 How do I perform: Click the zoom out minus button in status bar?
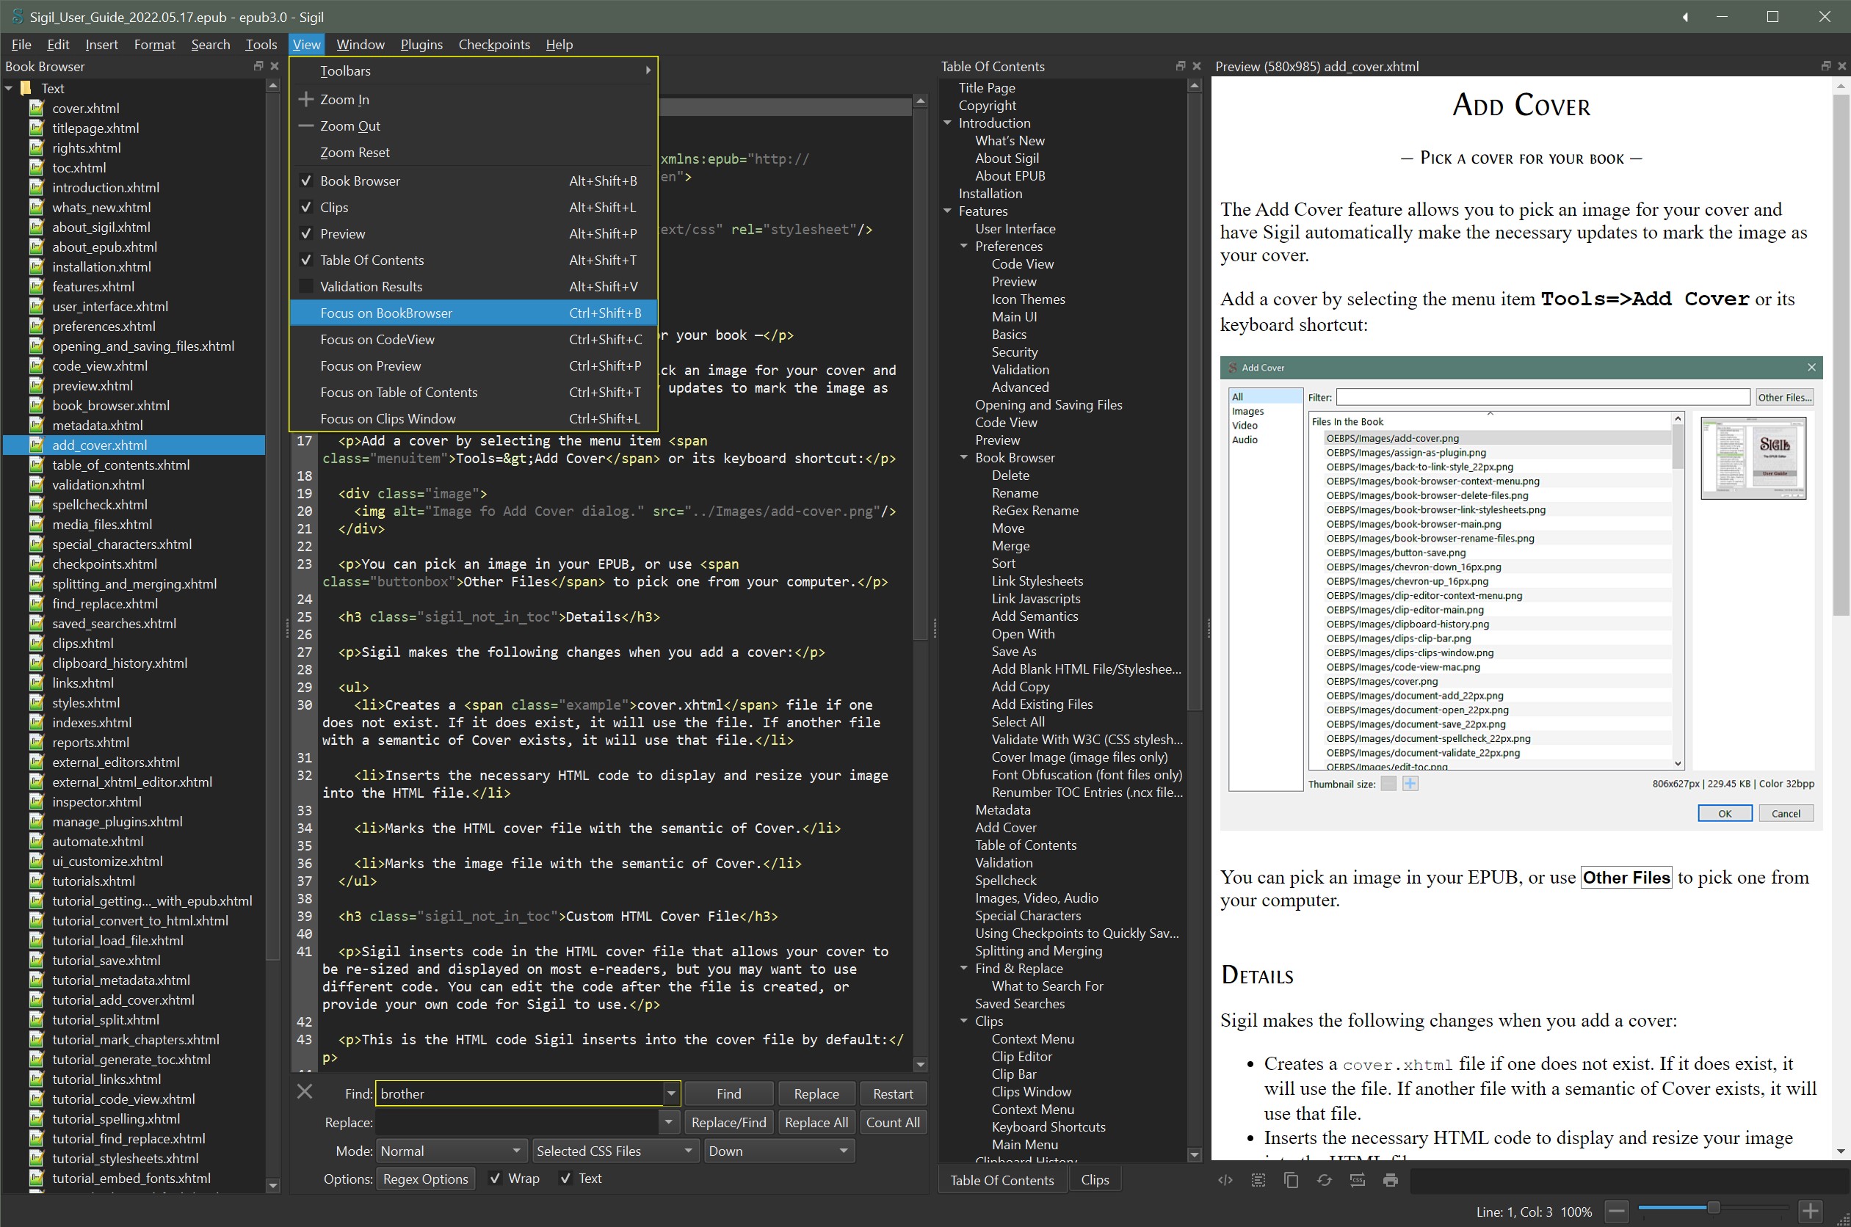pos(1617,1212)
